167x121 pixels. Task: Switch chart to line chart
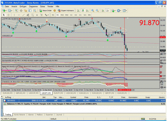coord(87,10)
